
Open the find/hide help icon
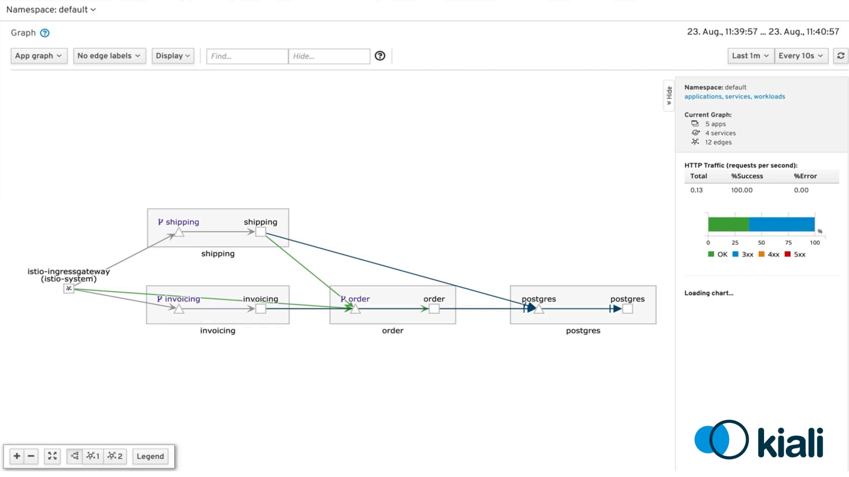click(x=380, y=56)
